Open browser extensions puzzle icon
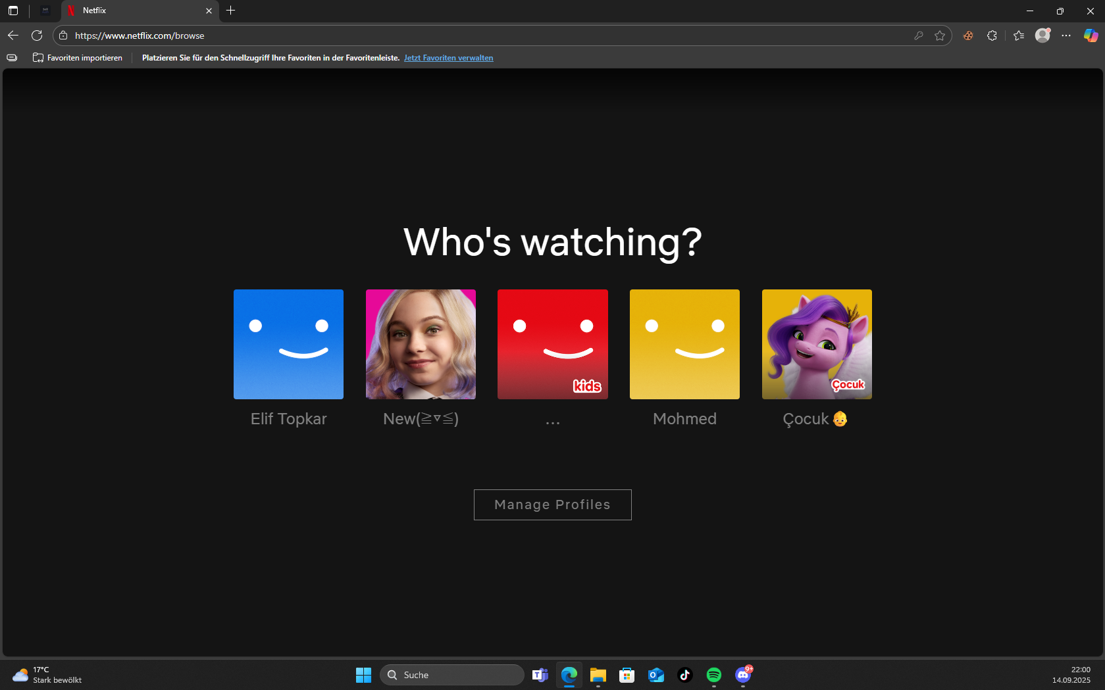Viewport: 1105px width, 690px height. point(992,36)
